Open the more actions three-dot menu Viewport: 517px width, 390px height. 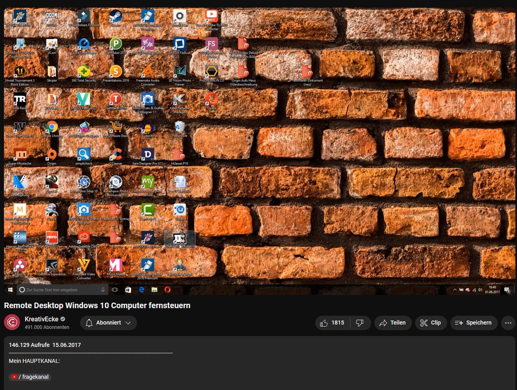pos(508,323)
